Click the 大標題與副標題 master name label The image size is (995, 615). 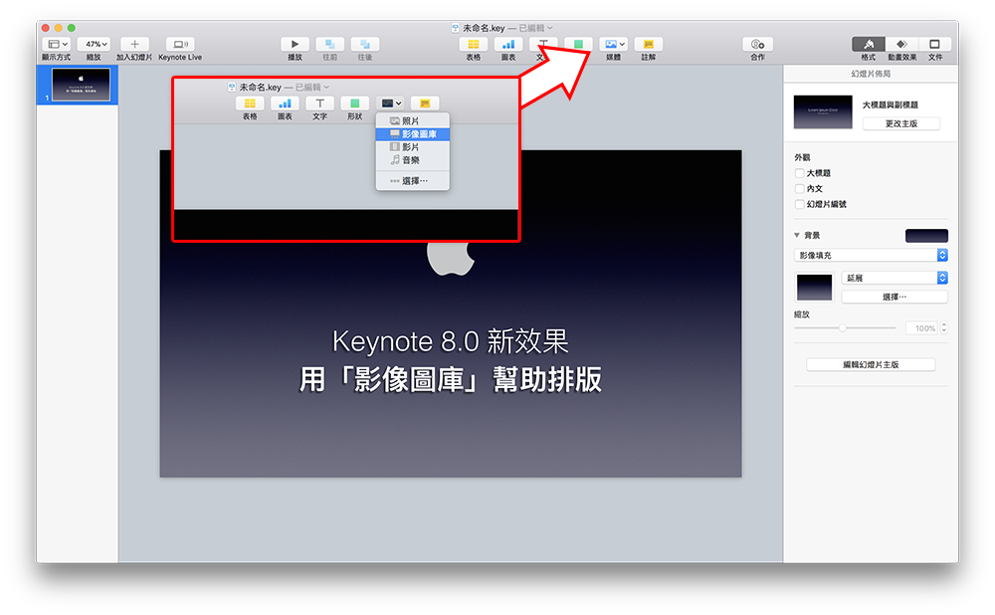click(x=890, y=104)
